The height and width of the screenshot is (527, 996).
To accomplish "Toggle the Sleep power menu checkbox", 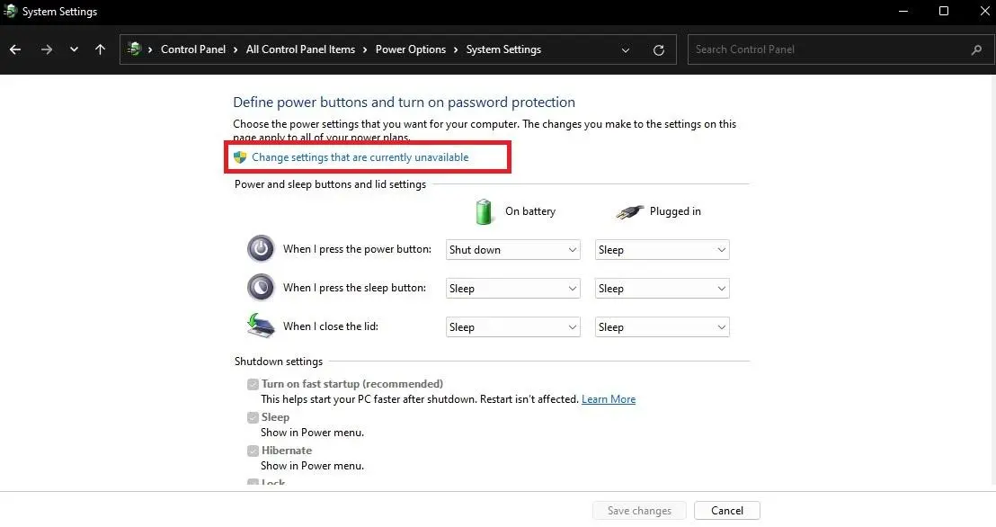I will (253, 417).
